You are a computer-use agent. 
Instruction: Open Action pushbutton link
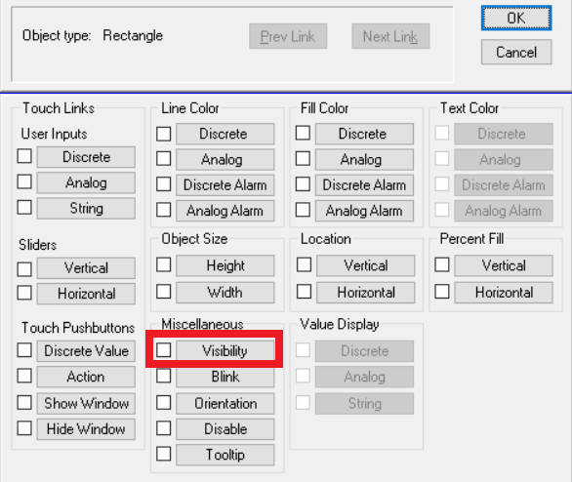coord(86,377)
